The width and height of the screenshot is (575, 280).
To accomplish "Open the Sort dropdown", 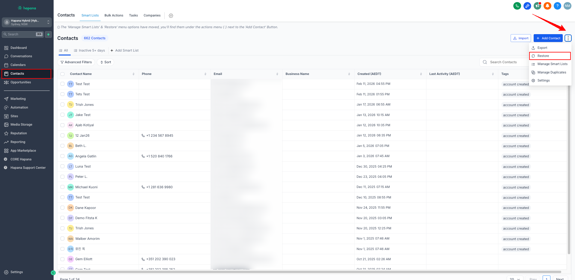I will click(x=105, y=62).
